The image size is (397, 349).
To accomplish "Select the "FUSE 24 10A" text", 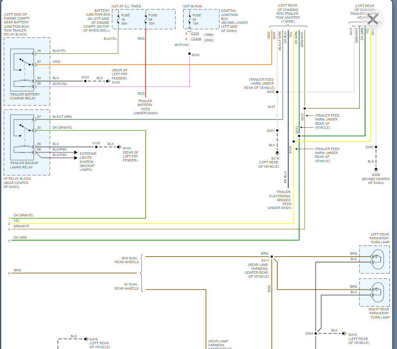I will coord(197,19).
